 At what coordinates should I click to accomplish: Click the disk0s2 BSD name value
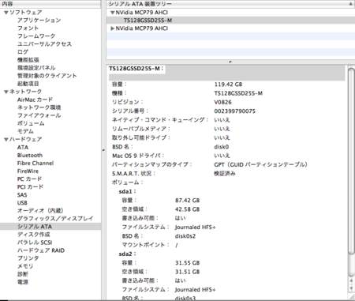(x=185, y=236)
